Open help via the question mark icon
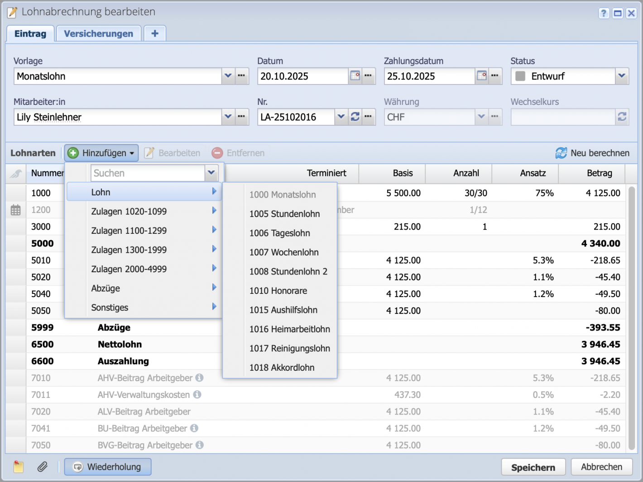Image resolution: width=643 pixels, height=482 pixels. point(604,13)
